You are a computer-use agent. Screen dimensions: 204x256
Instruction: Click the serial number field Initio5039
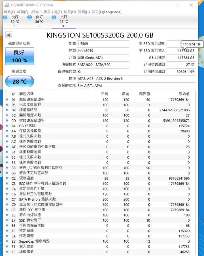coord(103,51)
